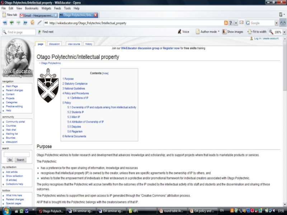
Task: Close the Otago Polytechnic tab
Action: click(95, 15)
